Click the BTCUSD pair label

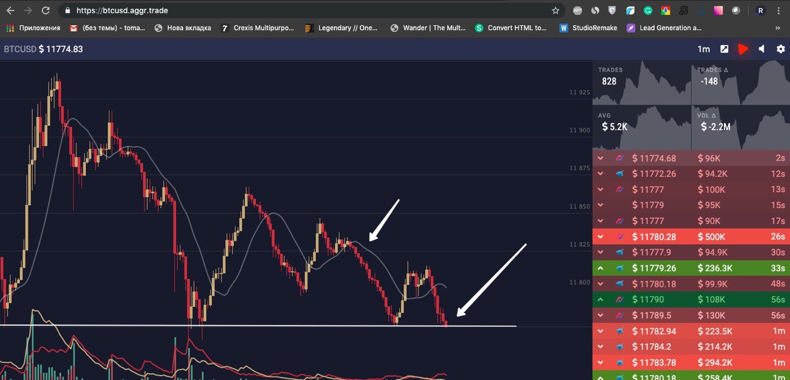pyautogui.click(x=20, y=49)
